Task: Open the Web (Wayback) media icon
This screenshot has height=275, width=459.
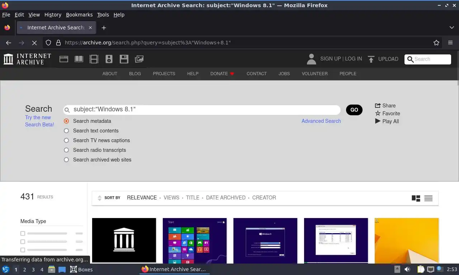Action: tap(64, 59)
